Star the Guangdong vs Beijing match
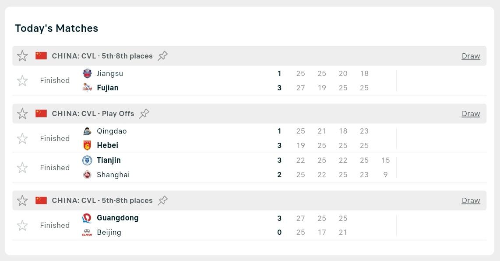This screenshot has height=261, width=500. click(x=22, y=225)
